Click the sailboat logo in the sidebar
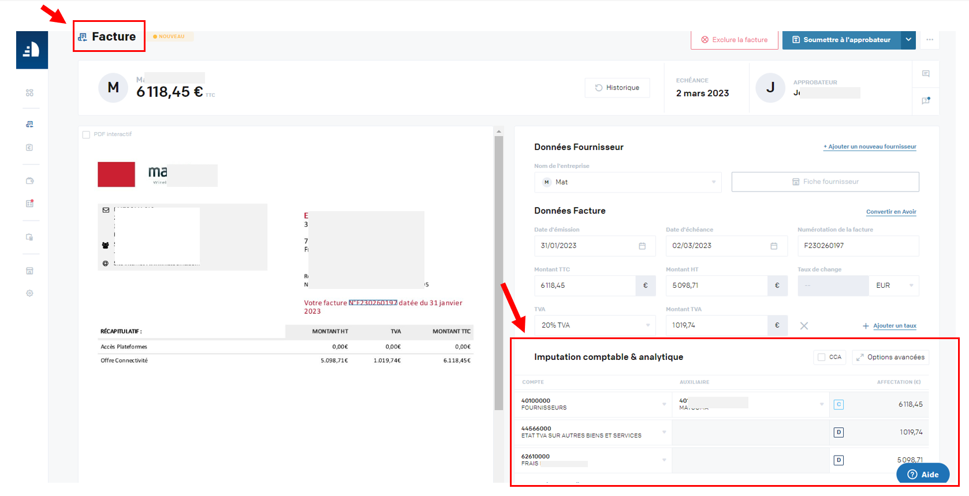Viewport: 969px width, 496px height. click(x=32, y=50)
